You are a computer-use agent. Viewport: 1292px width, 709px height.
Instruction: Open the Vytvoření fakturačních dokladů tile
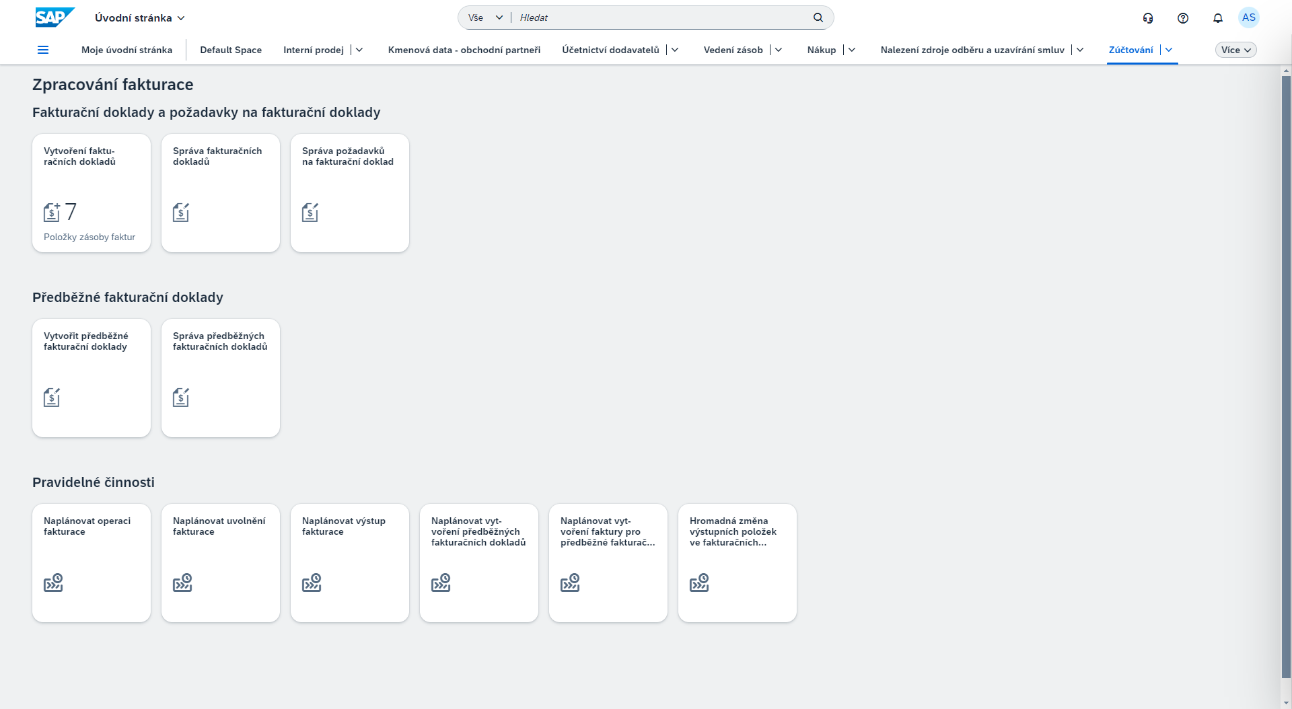[x=92, y=193]
